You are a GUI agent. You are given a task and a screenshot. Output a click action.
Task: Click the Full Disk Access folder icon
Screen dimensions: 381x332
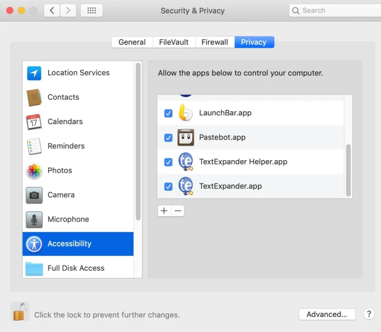(x=34, y=268)
